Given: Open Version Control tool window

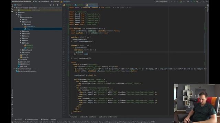Looking at the screenshot, I should (x=31, y=119).
